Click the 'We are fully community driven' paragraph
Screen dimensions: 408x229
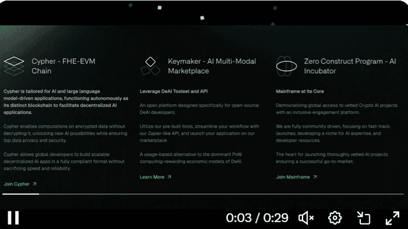pyautogui.click(x=333, y=133)
